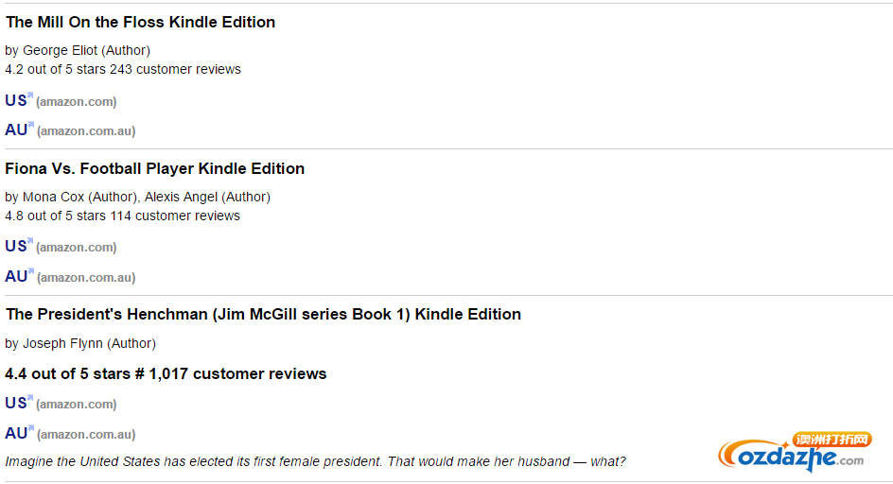Viewport: 893px width, 484px height.
Task: Click external-link arrow icon beside first AU link
Action: click(31, 124)
